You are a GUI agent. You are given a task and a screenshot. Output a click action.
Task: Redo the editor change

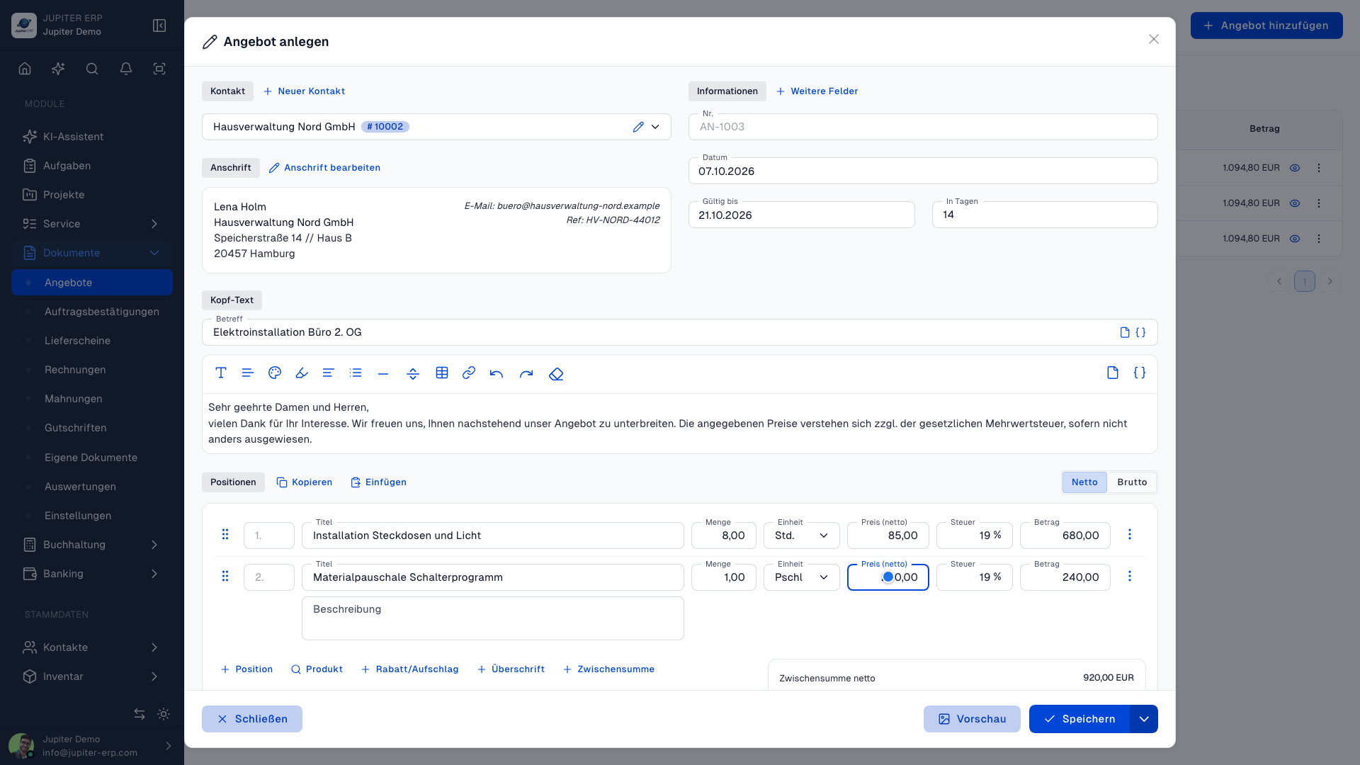click(526, 373)
